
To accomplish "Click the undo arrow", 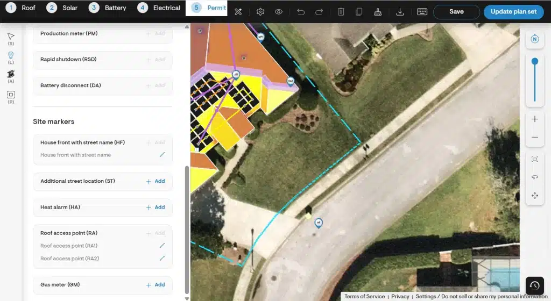I will point(301,12).
